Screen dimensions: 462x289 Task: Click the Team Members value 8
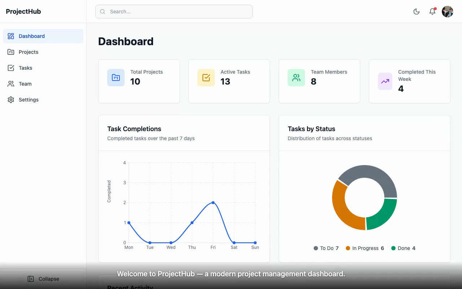[314, 82]
